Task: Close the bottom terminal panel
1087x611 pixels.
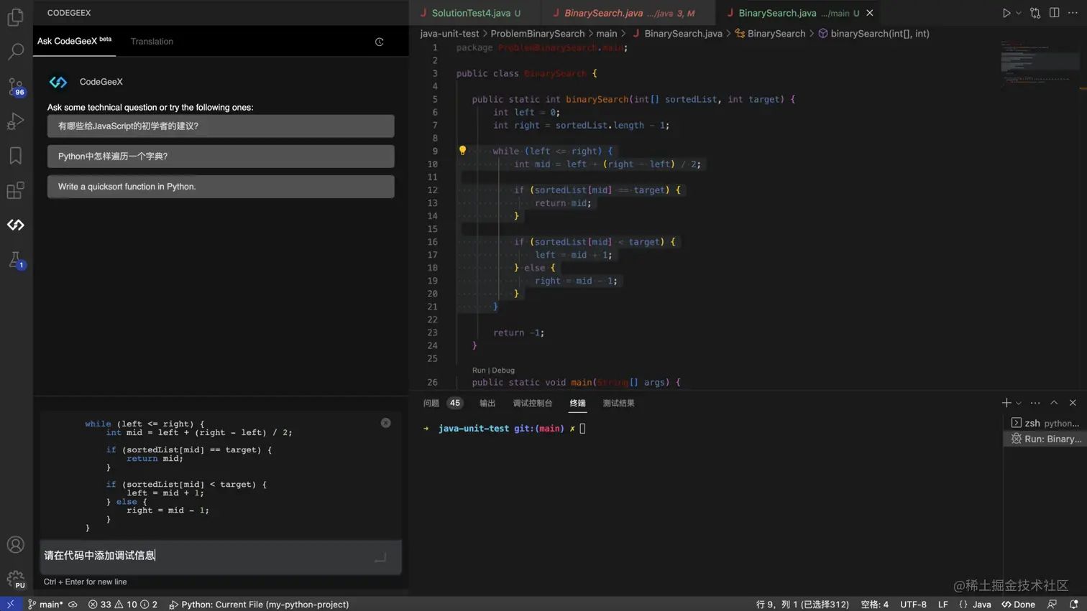Action: (x=1073, y=403)
